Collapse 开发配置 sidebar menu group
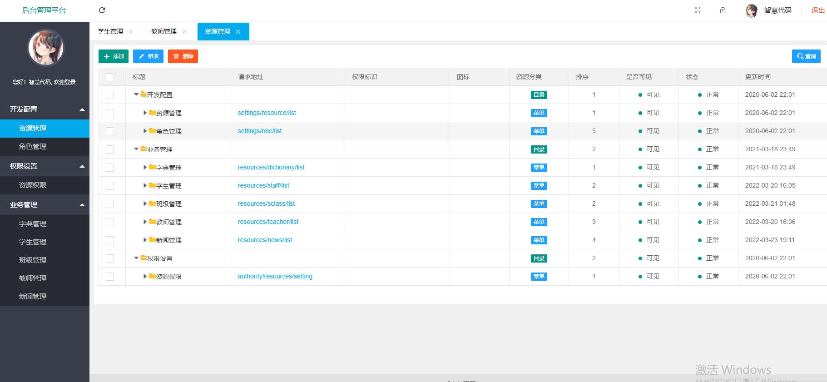This screenshot has width=827, height=382. pos(45,109)
